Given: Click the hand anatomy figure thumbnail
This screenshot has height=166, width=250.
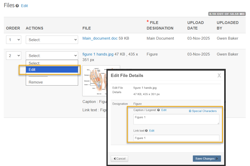Looking at the screenshot, I should point(94,81).
